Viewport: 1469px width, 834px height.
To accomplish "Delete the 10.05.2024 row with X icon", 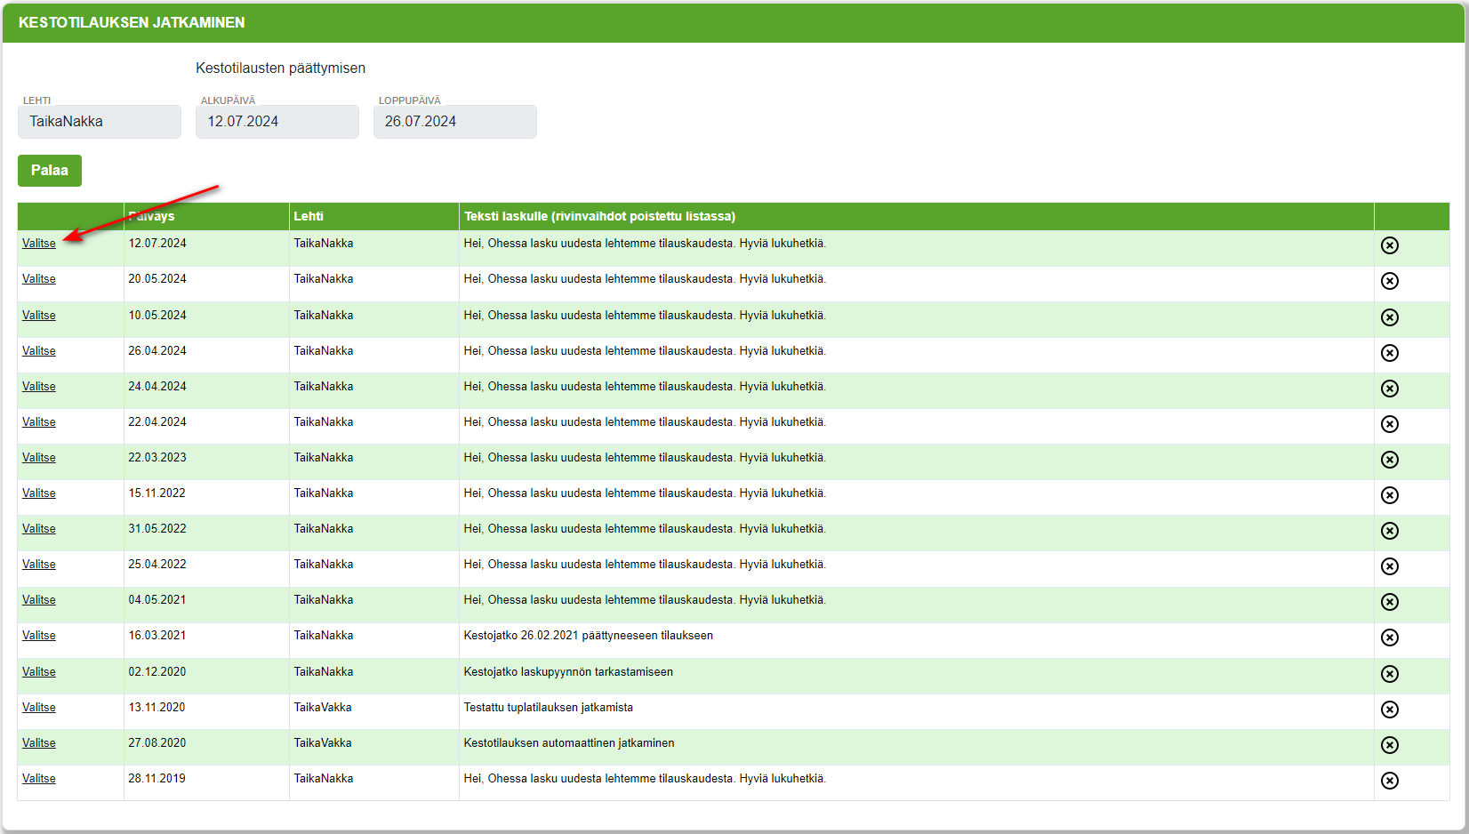I will coord(1389,317).
